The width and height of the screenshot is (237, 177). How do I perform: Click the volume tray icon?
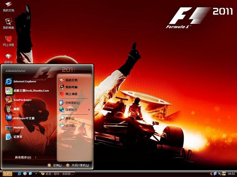tap(220, 174)
